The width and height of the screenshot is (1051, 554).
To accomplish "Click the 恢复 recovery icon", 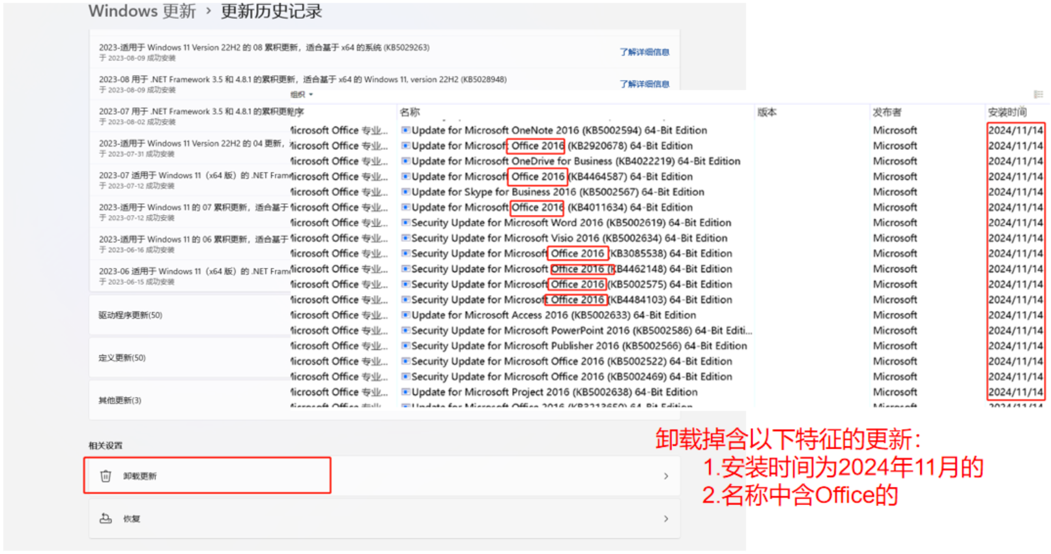I will [106, 519].
